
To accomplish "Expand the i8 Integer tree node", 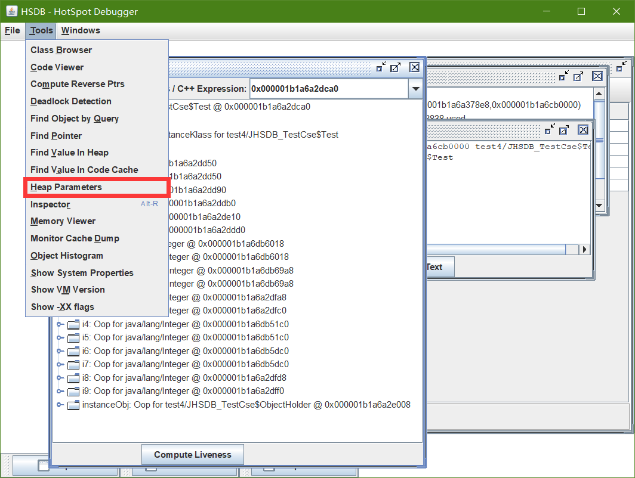I will [60, 378].
